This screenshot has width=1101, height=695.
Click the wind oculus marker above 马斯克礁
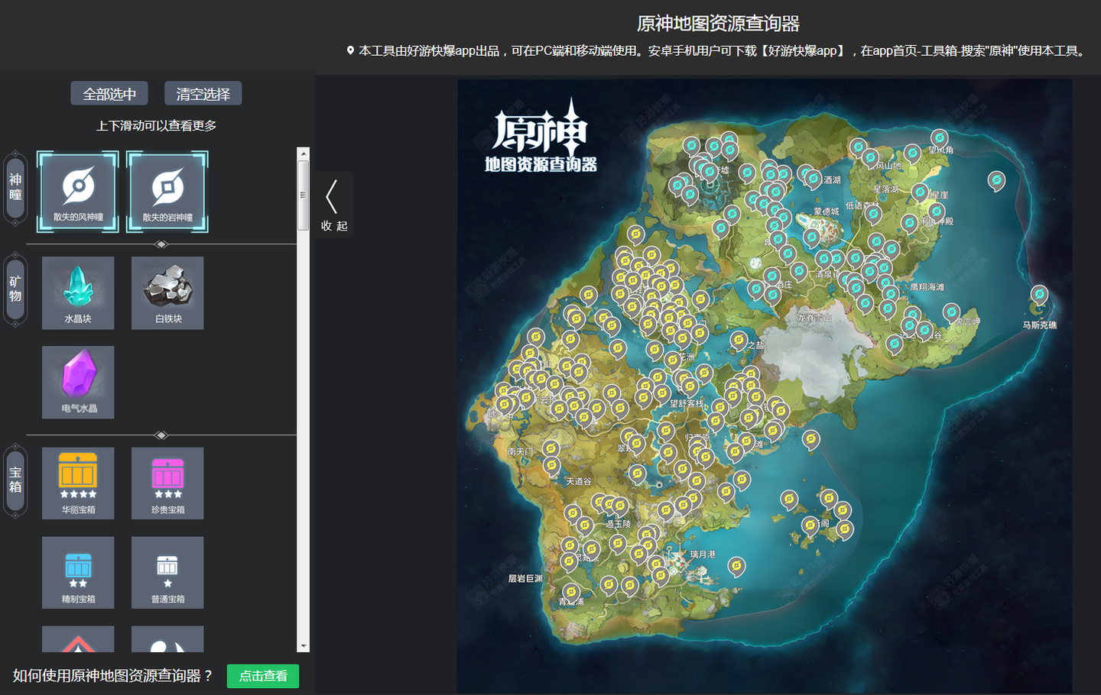(1039, 294)
